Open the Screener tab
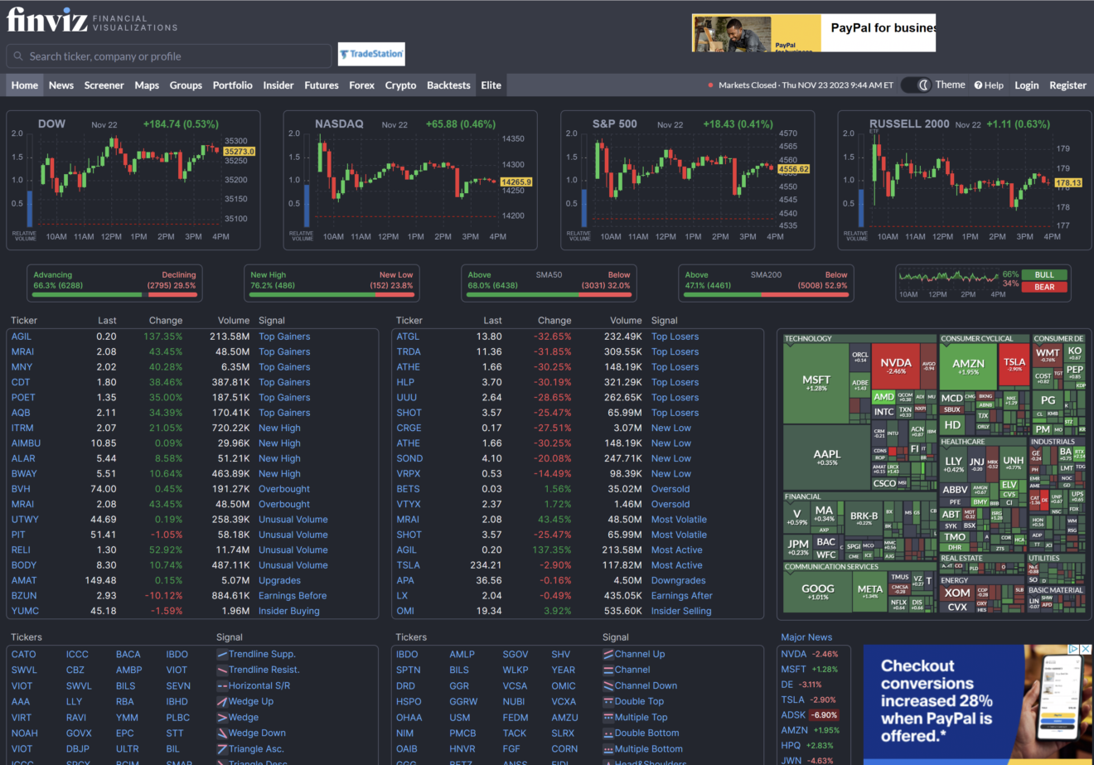The width and height of the screenshot is (1094, 765). point(104,85)
